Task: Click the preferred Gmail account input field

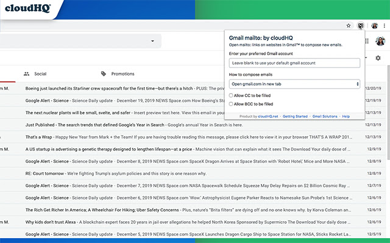Action: [294, 63]
